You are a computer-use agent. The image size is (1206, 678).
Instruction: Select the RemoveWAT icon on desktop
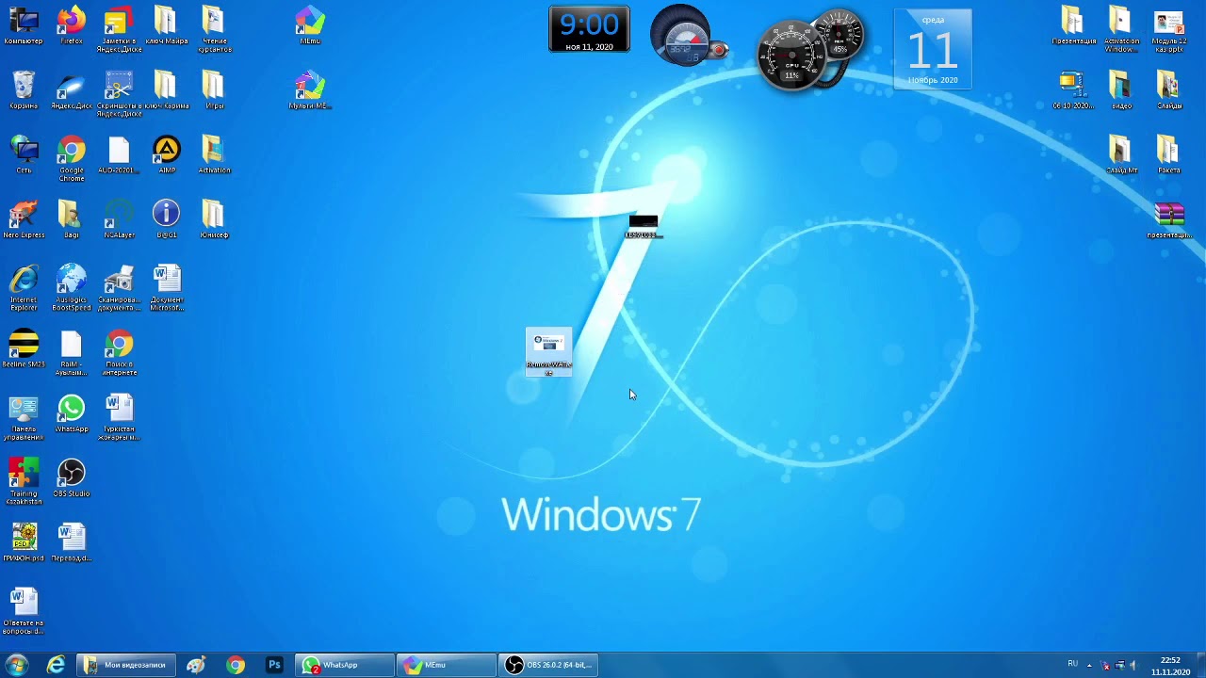click(548, 353)
